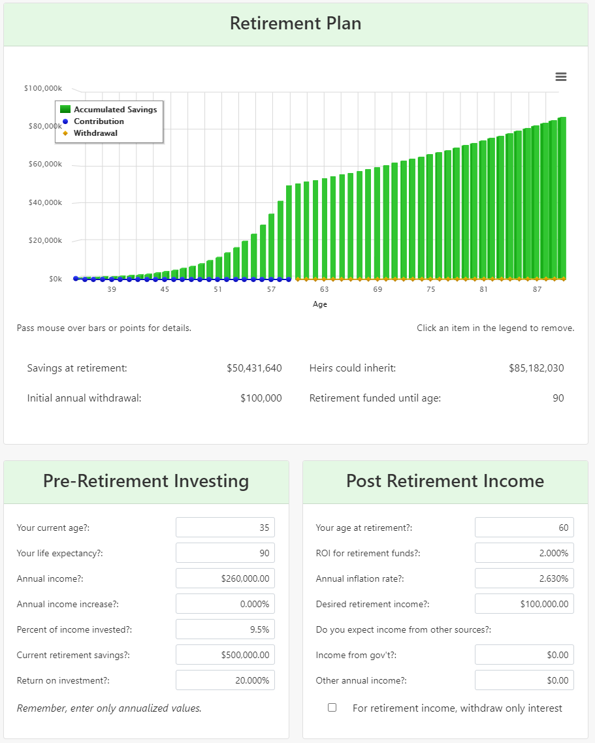This screenshot has width=595, height=743.
Task: Click 'Click an item in the legend' hint
Action: tap(496, 328)
